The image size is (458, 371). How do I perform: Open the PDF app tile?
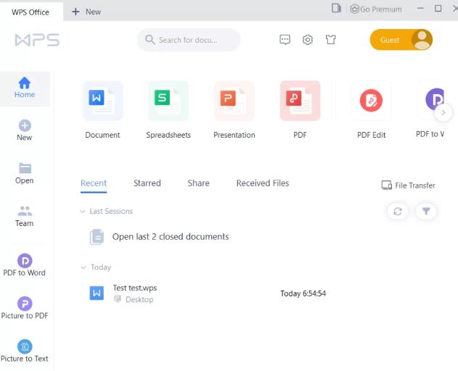300,110
